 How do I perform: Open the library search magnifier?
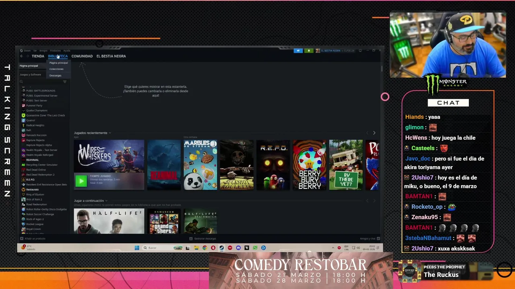[x=21, y=81]
